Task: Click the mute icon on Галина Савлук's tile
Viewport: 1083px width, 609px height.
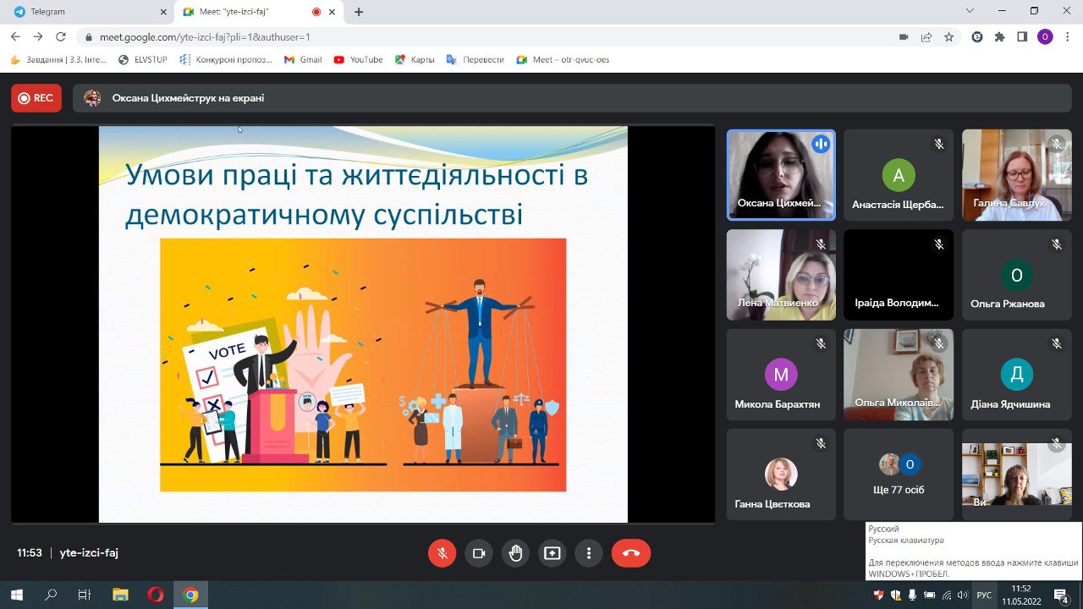Action: click(x=1056, y=144)
